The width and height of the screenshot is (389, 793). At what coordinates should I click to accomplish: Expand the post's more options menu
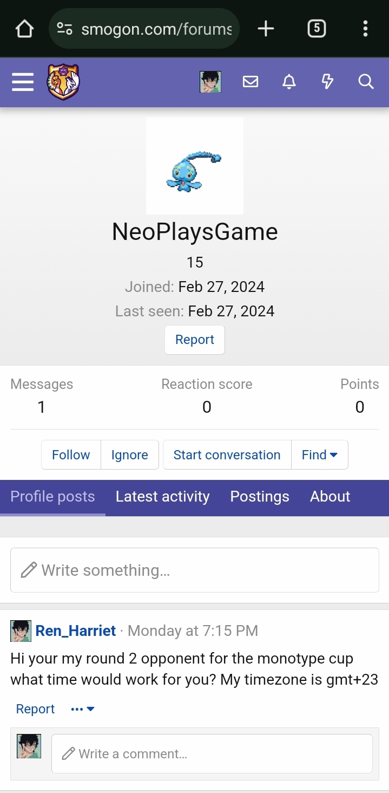coord(83,709)
